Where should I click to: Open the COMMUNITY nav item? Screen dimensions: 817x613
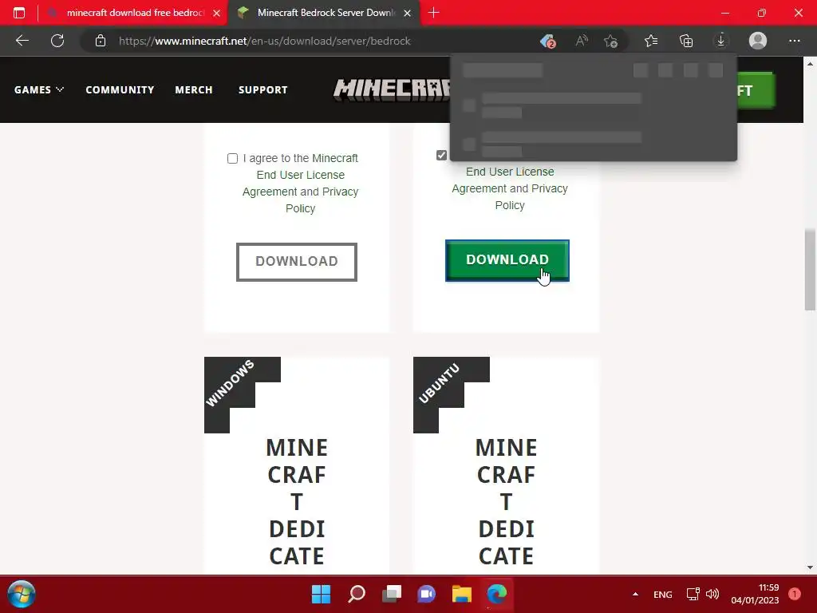click(120, 89)
